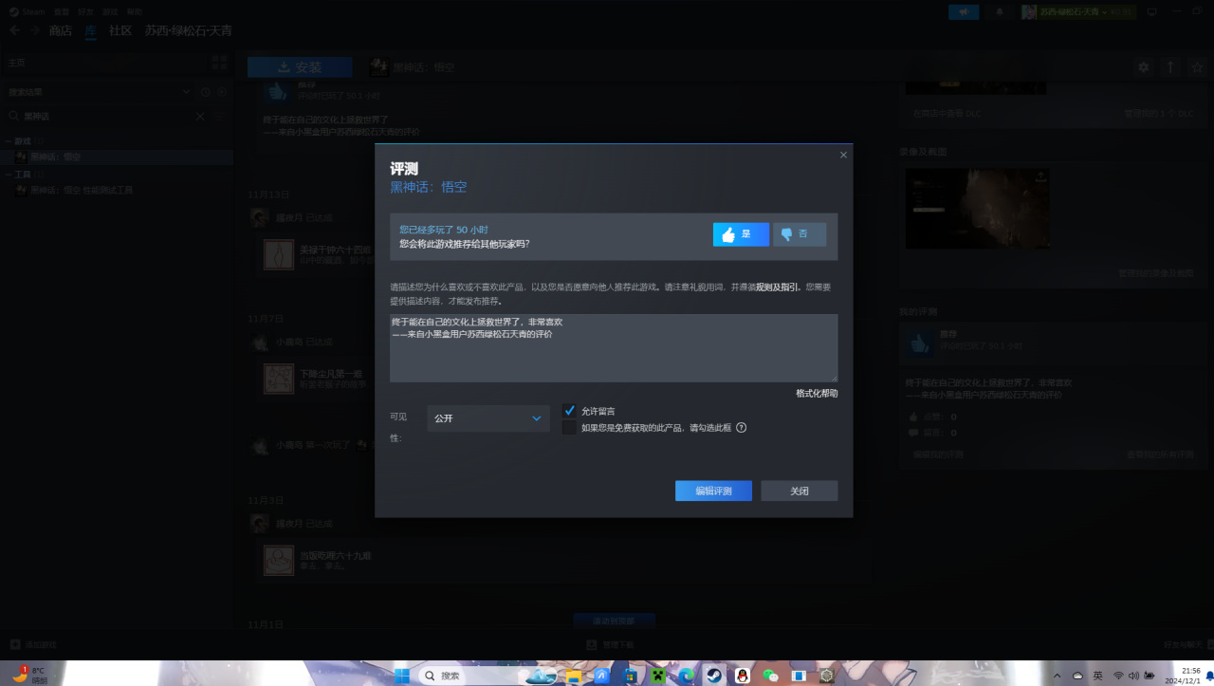Image resolution: width=1214 pixels, height=686 pixels.
Task: Choose the 否 thumbs-down button
Action: click(800, 234)
